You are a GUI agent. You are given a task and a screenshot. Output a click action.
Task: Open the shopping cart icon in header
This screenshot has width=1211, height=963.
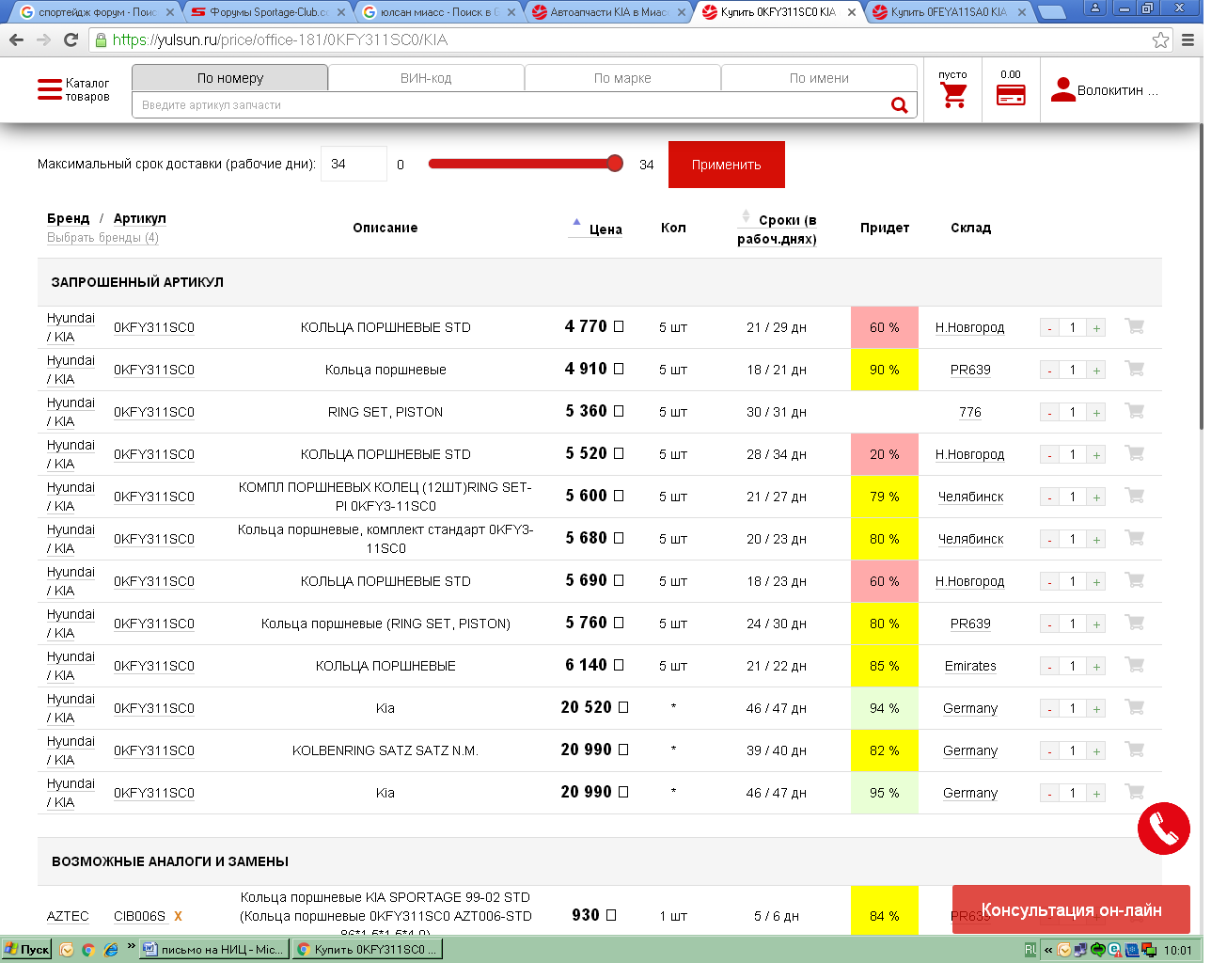[x=953, y=95]
